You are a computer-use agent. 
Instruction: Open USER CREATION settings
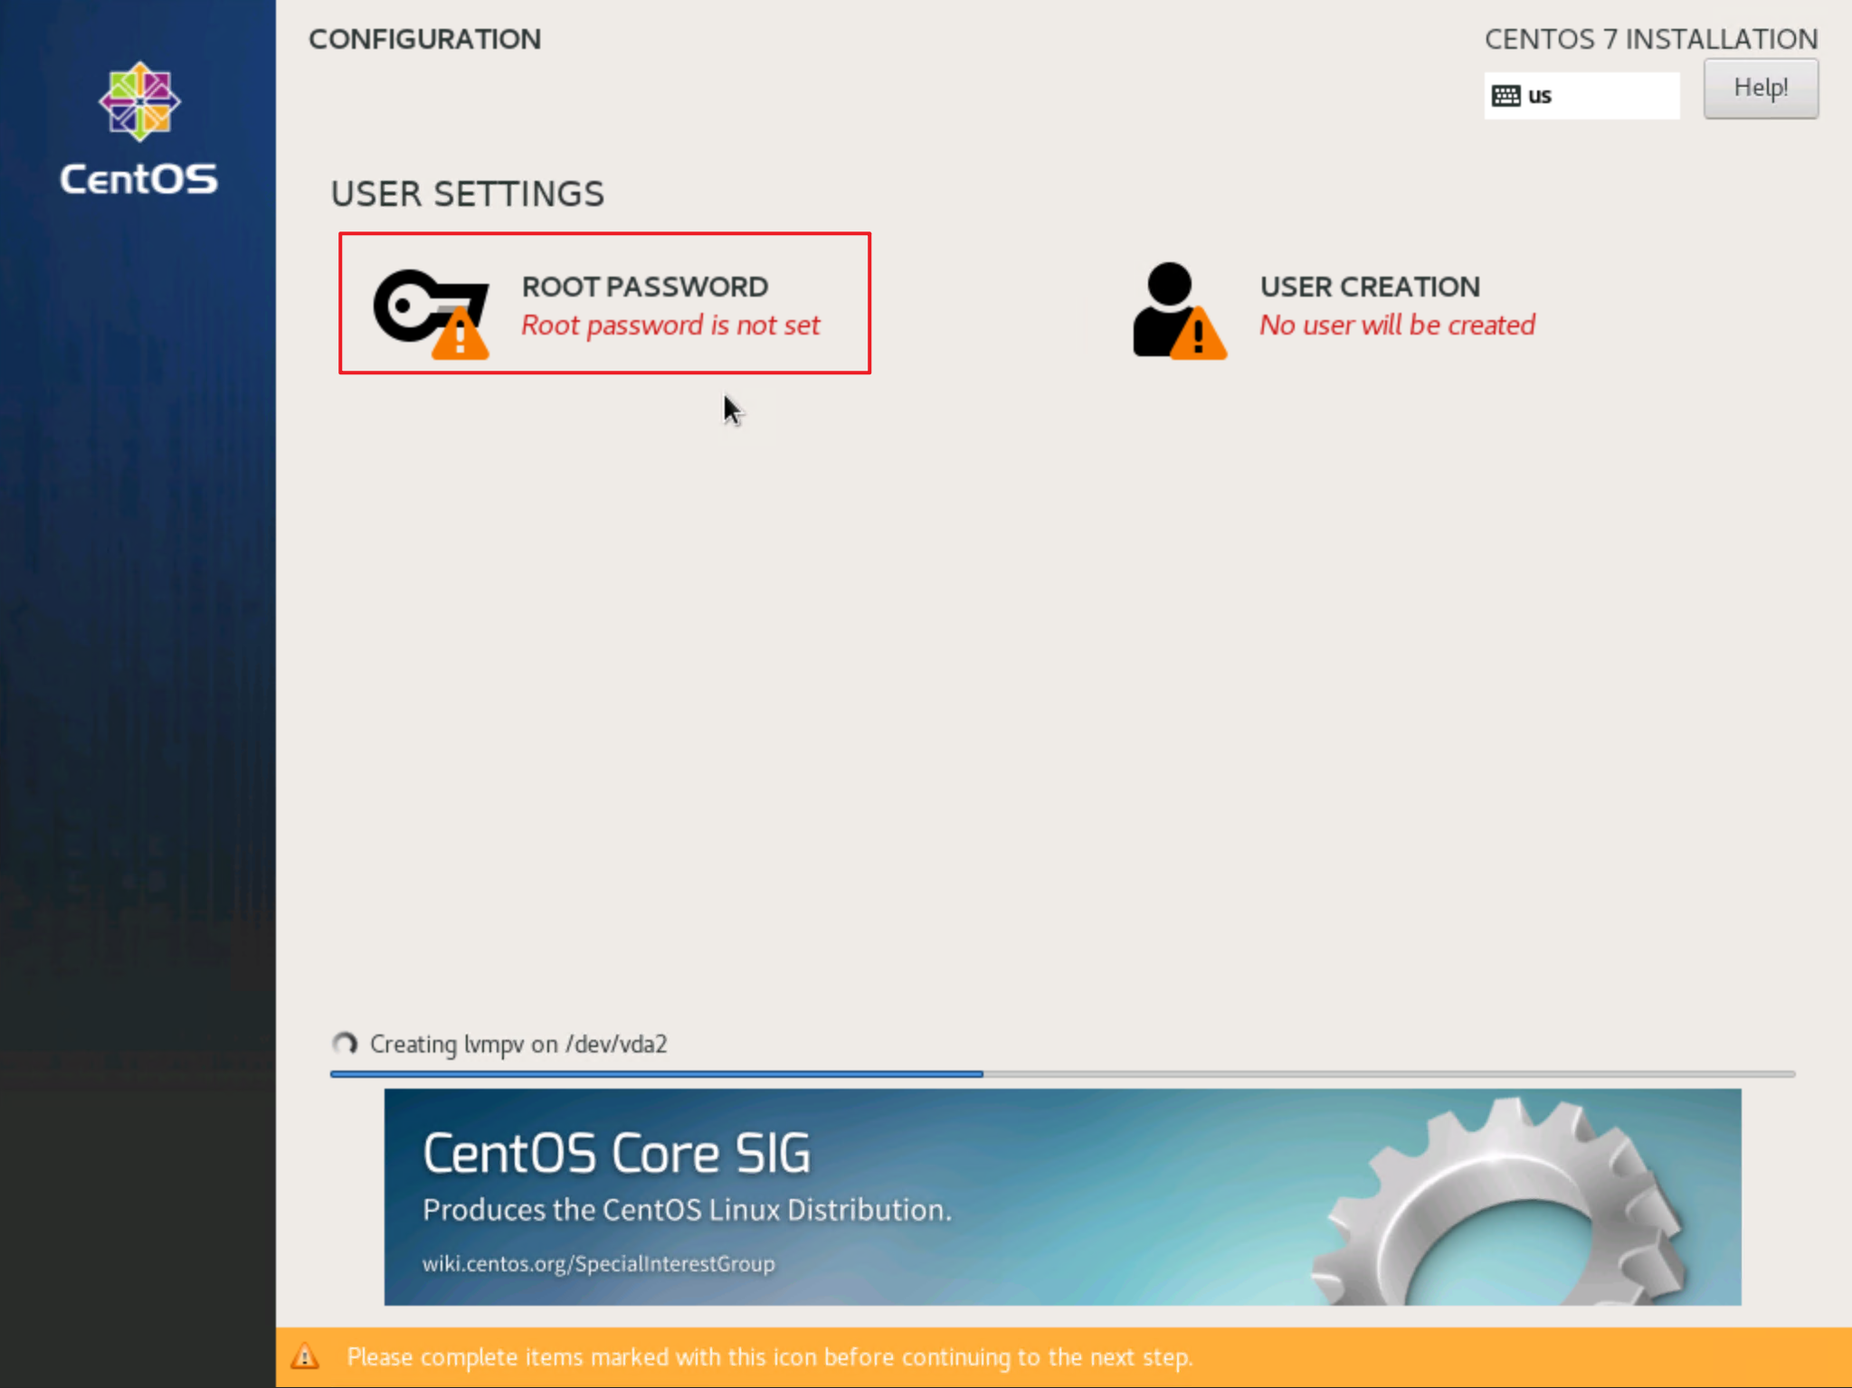coord(1369,287)
